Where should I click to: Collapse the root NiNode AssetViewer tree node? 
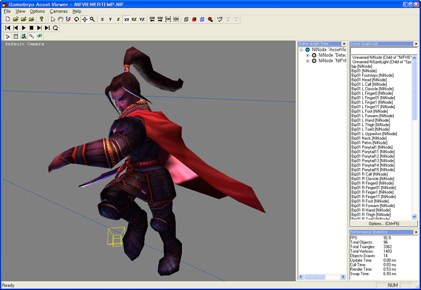pos(301,50)
